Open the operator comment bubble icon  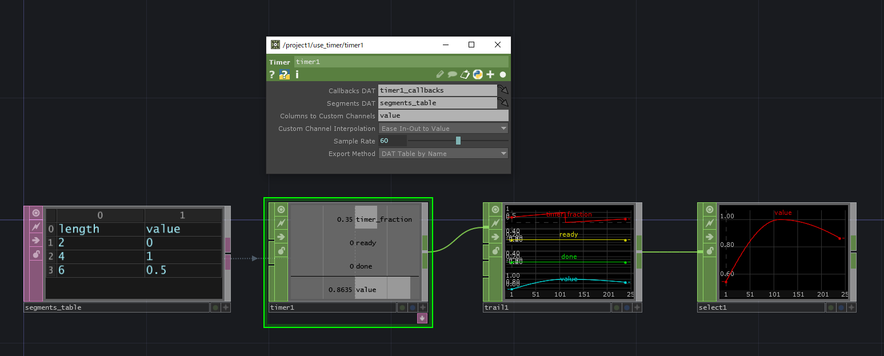click(452, 74)
